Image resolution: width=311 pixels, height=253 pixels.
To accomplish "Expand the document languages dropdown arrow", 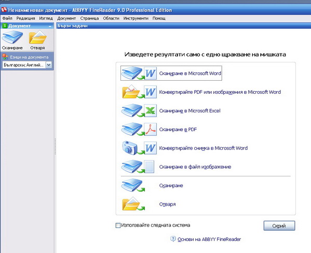I will pyautogui.click(x=49, y=65).
